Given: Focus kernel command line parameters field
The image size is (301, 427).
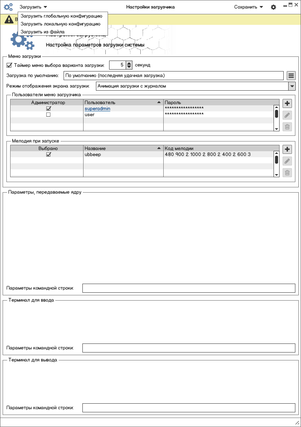Looking at the screenshot, I should (x=189, y=288).
